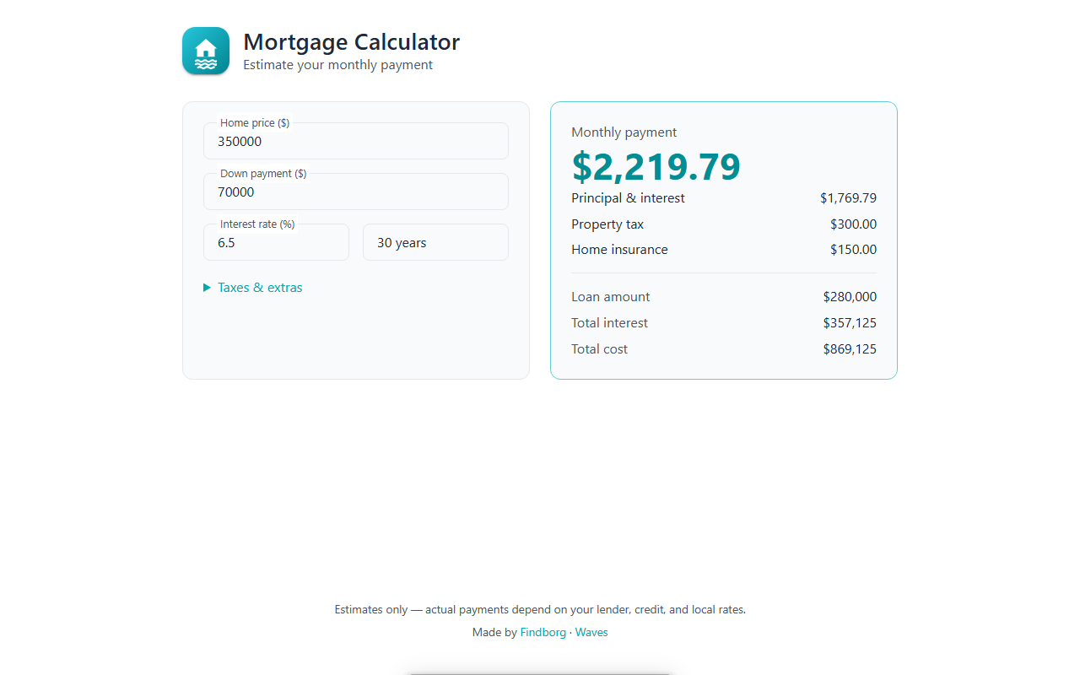
Task: Click the Monthly payment label
Action: pyautogui.click(x=624, y=132)
